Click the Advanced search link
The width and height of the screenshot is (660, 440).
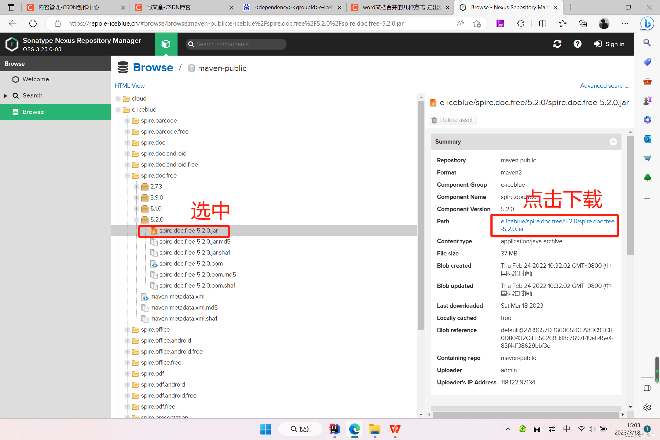pyautogui.click(x=604, y=85)
